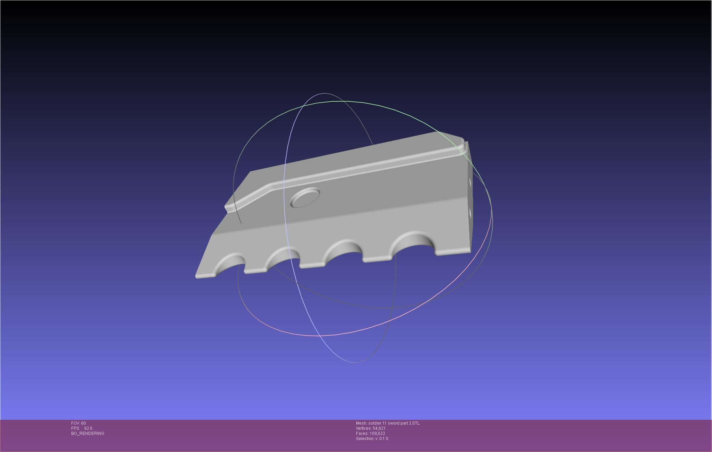Image resolution: width=712 pixels, height=452 pixels.
Task: Click the mesh name 'soldier 11 sword part 3.STL'
Action: (394, 423)
